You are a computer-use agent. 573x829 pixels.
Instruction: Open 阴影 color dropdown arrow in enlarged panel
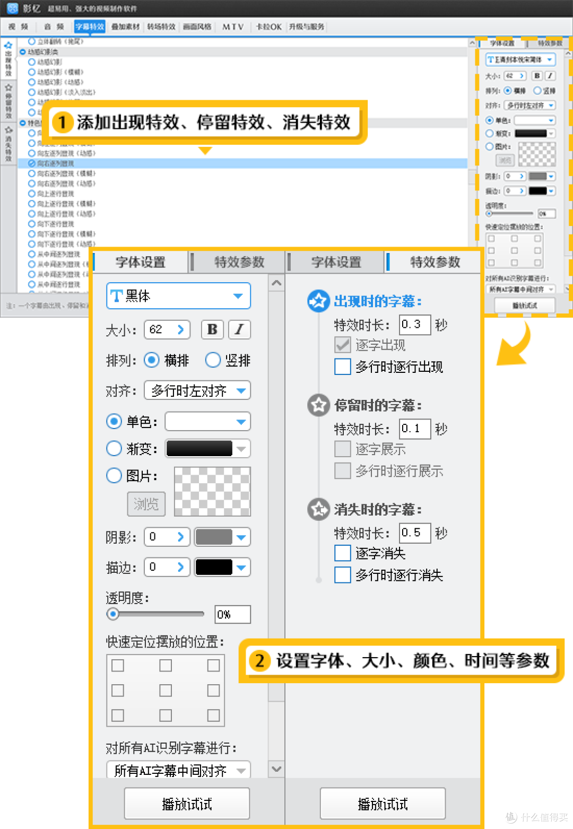tap(241, 537)
